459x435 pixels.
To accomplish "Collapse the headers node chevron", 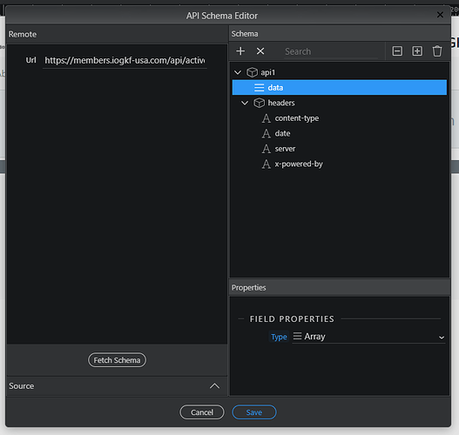I will (x=245, y=103).
